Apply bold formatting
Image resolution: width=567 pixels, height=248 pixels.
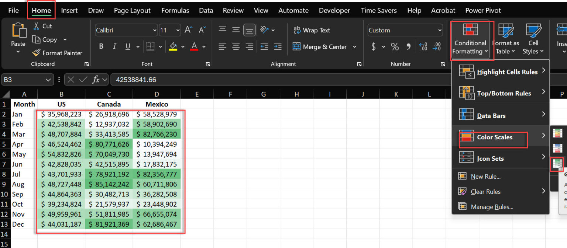(100, 46)
